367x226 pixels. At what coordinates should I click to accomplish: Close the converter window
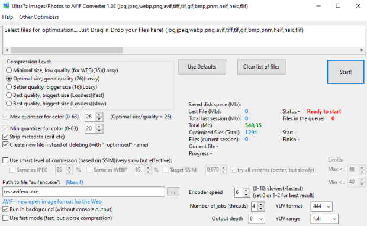click(358, 6)
